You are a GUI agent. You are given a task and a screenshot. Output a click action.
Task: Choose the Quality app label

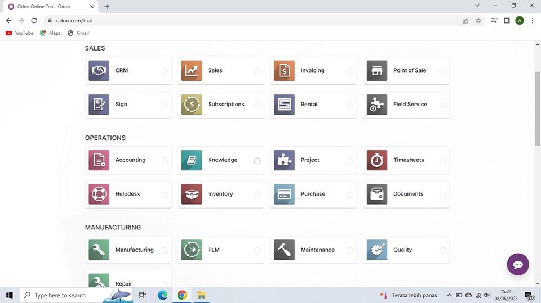tap(402, 250)
